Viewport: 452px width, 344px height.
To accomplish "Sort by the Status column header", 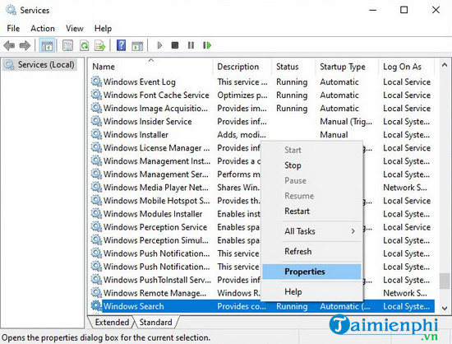I will point(293,67).
